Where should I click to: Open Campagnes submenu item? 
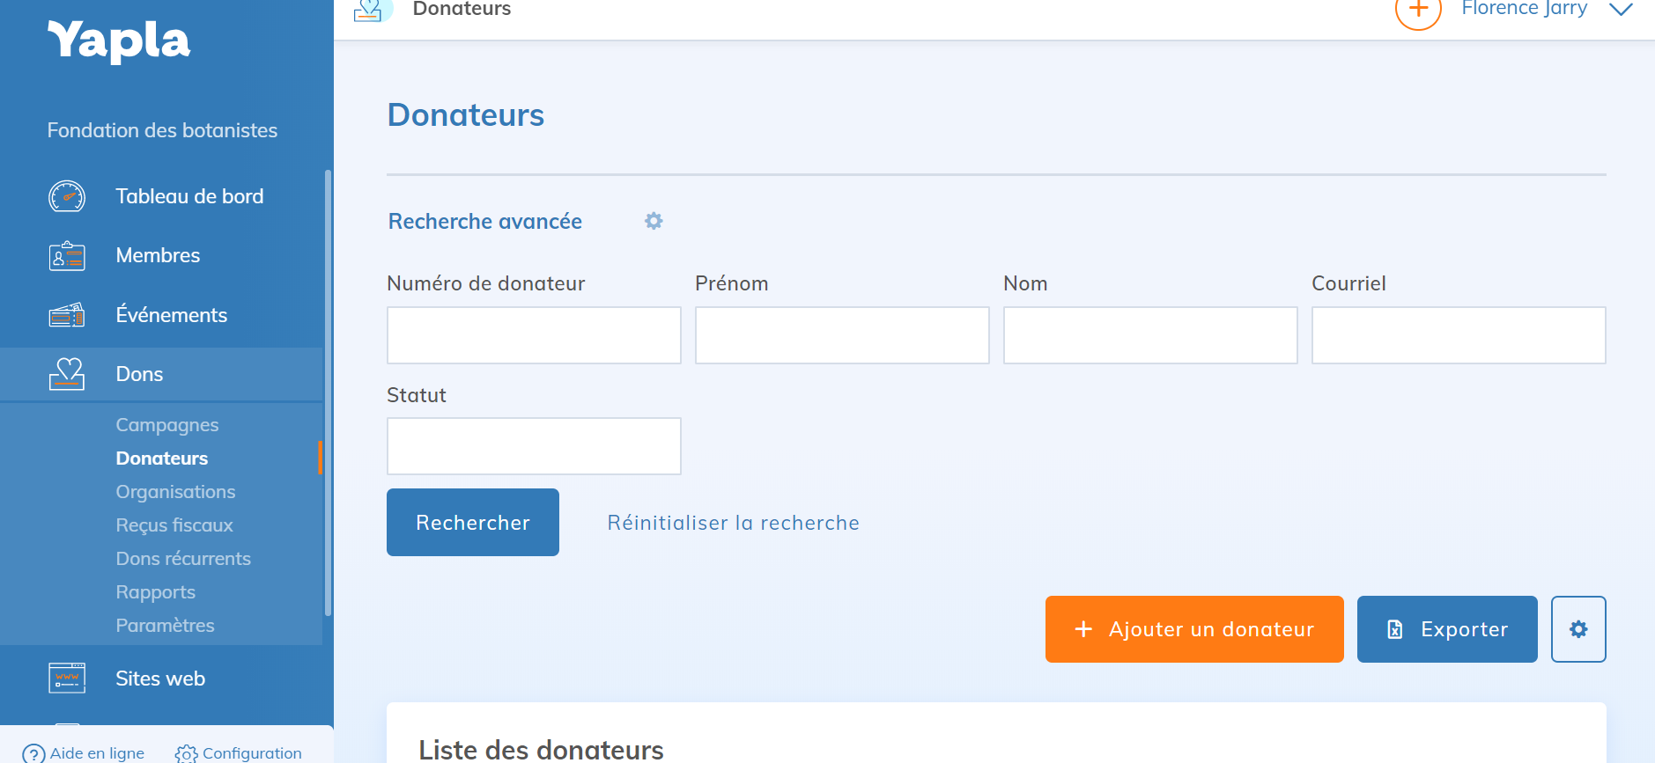[x=167, y=425]
